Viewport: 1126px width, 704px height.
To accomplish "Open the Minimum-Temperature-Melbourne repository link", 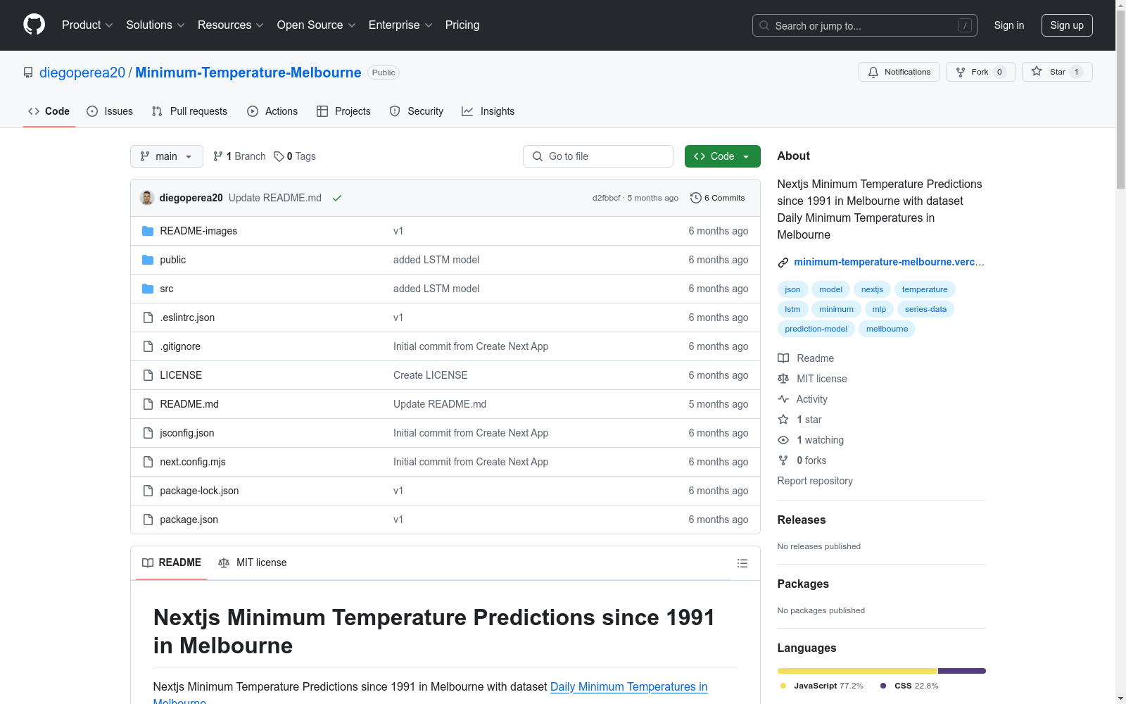I will pyautogui.click(x=248, y=73).
